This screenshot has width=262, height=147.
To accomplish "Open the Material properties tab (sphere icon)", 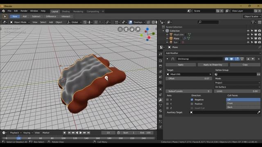I will pyautogui.click(x=160, y=111).
